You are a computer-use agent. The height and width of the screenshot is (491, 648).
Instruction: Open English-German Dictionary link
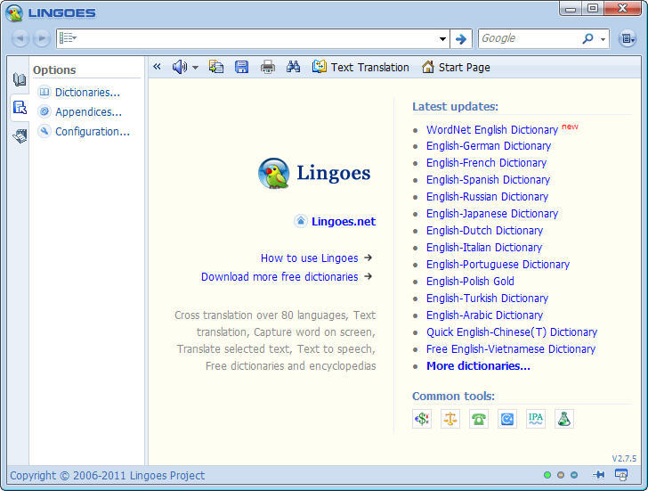489,146
